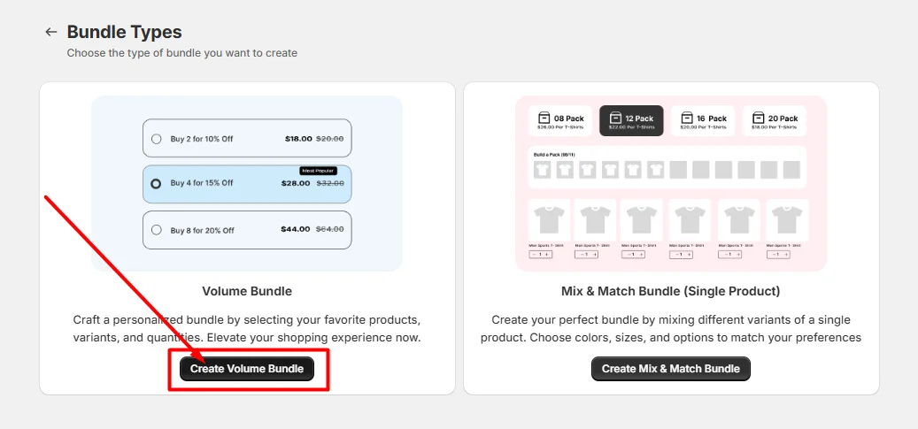Click the Create Volume Bundle button
918x429 pixels.
pyautogui.click(x=246, y=369)
